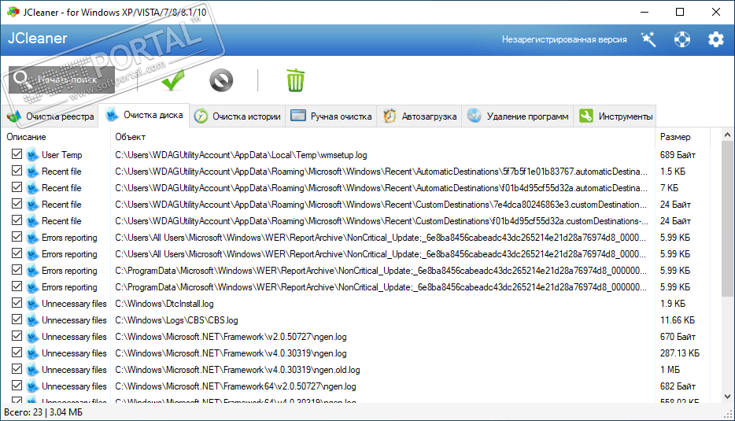Click the green trash bin delete icon
Viewport: 735px width, 421px height.
pyautogui.click(x=295, y=79)
